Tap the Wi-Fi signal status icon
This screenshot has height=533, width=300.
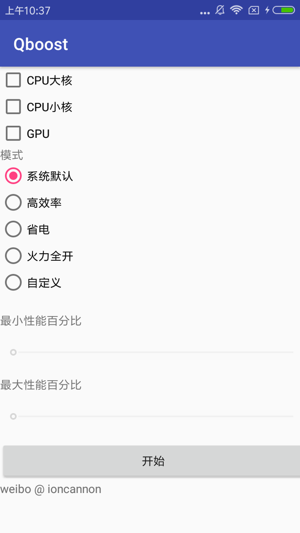point(236,10)
